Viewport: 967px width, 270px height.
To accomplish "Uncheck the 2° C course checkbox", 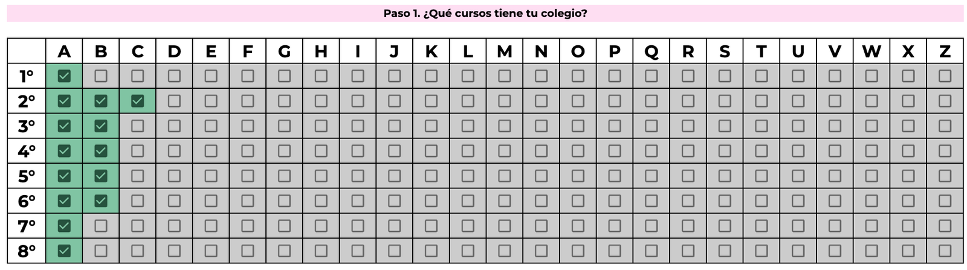I will click(138, 101).
